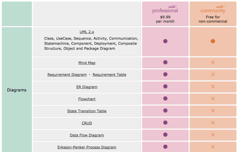Click the purple dot for UML 2.x professional

165,41
